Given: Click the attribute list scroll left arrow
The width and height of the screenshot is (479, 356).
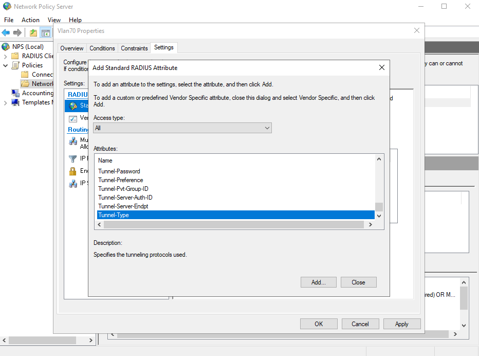Looking at the screenshot, I should (x=99, y=224).
